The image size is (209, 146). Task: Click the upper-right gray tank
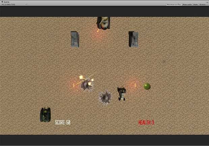[x=133, y=39]
